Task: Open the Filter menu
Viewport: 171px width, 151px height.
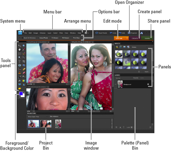Action: pyautogui.click(x=61, y=33)
